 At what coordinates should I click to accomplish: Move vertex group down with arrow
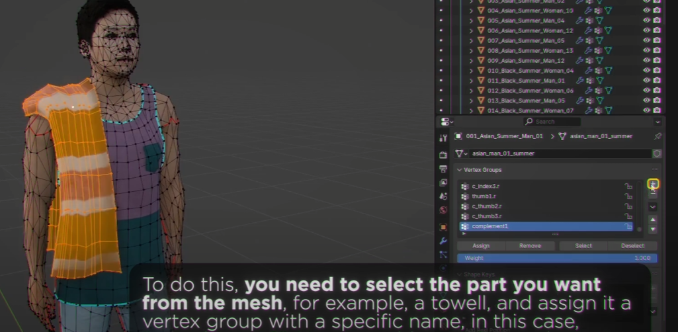click(x=653, y=229)
